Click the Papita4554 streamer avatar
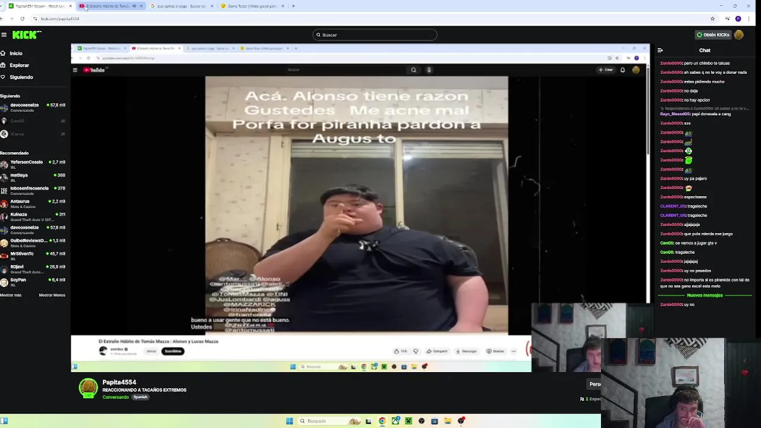The width and height of the screenshot is (761, 428). click(89, 388)
